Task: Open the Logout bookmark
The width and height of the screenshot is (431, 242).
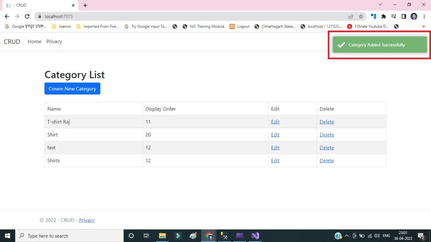Action: (x=243, y=26)
